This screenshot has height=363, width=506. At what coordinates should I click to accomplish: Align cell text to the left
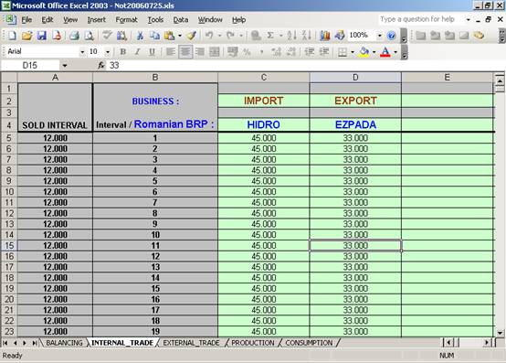(x=171, y=52)
